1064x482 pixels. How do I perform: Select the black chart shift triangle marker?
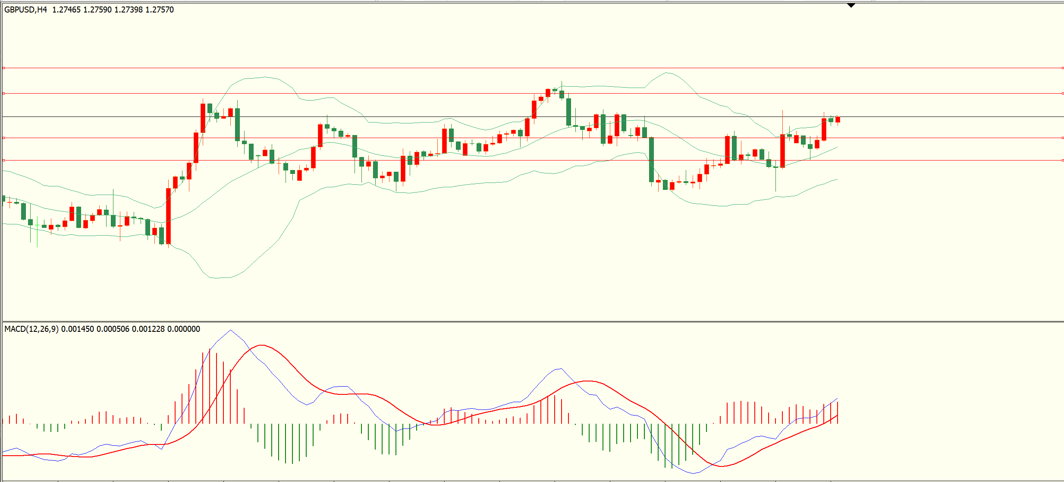click(851, 6)
